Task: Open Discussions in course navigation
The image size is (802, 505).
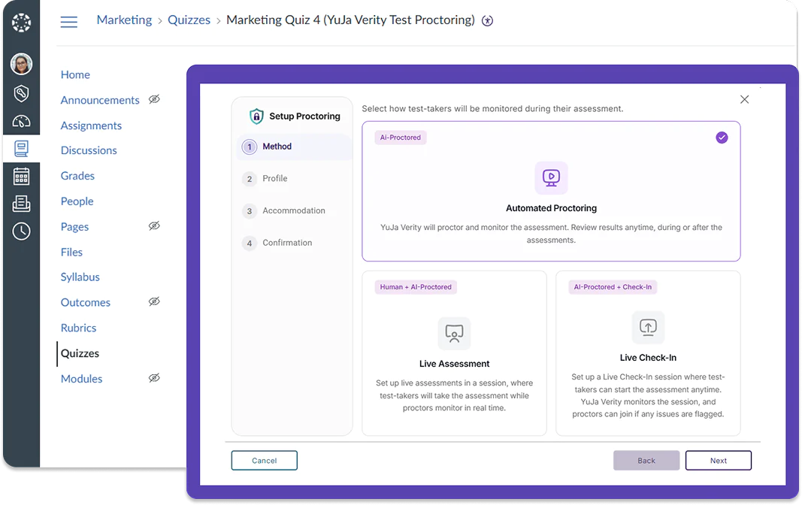Action: pyautogui.click(x=89, y=150)
